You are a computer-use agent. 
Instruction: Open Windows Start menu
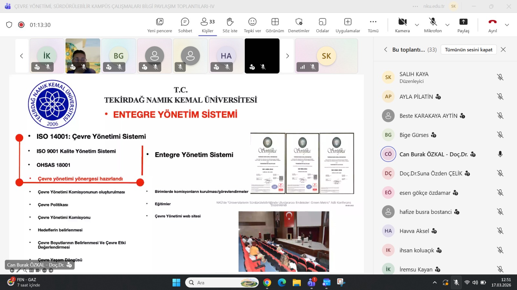point(176,283)
